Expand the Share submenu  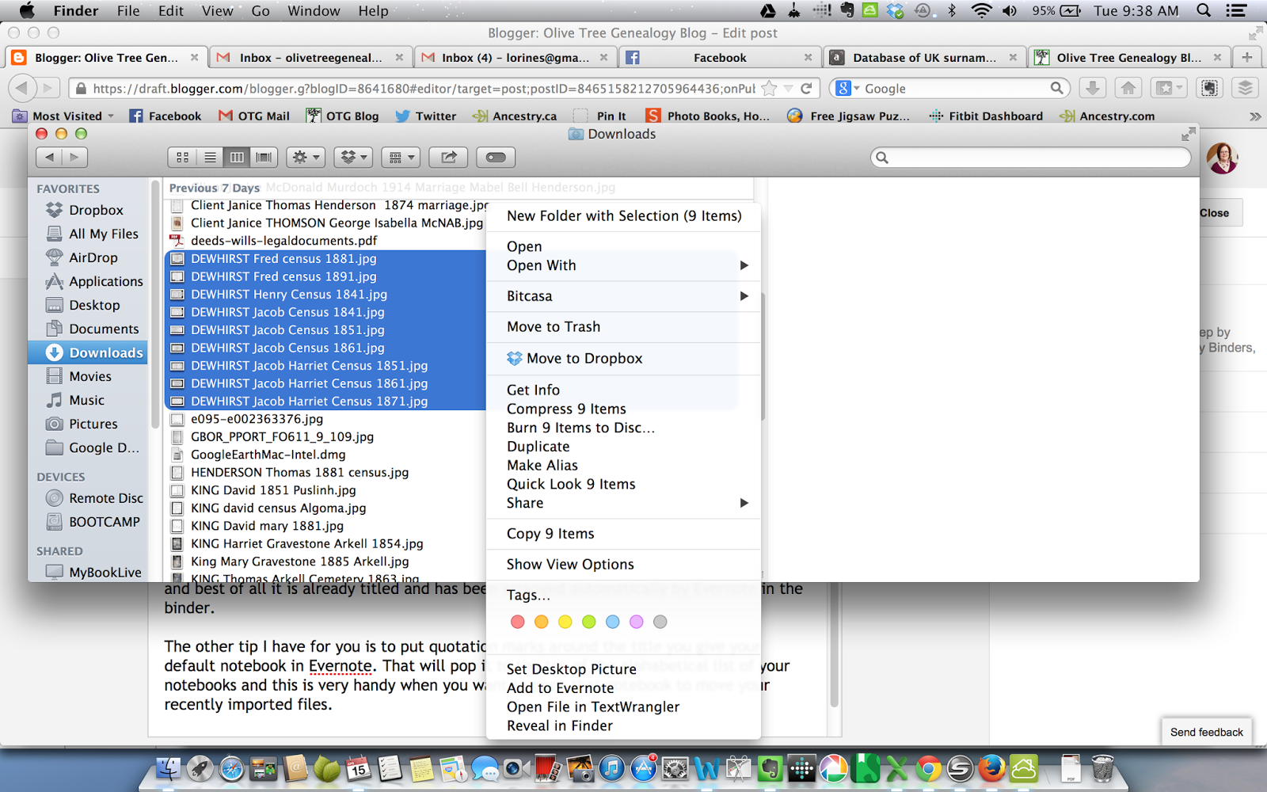pyautogui.click(x=623, y=503)
